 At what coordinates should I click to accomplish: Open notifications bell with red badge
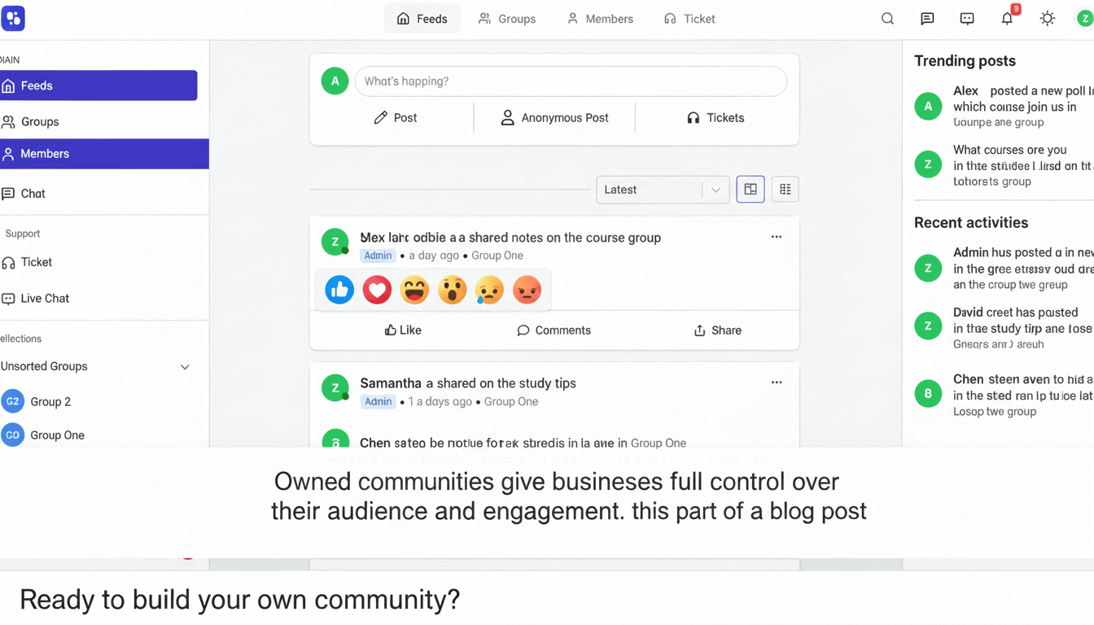point(1008,17)
